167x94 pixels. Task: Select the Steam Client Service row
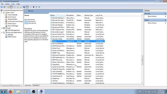click(77, 62)
